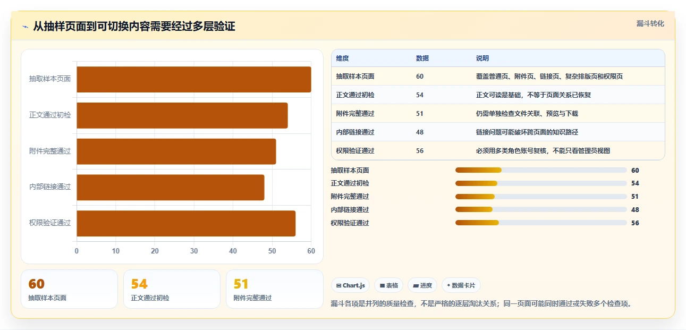Click the table value 56
The width and height of the screenshot is (686, 330).
tap(420, 151)
